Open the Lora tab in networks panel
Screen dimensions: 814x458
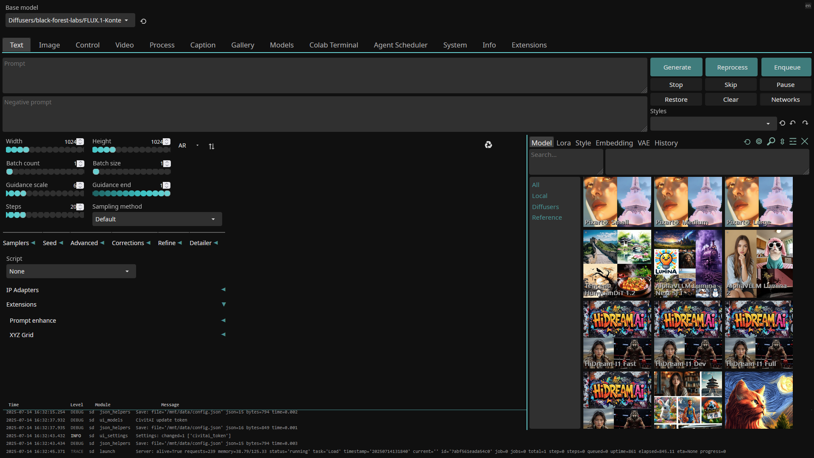563,143
